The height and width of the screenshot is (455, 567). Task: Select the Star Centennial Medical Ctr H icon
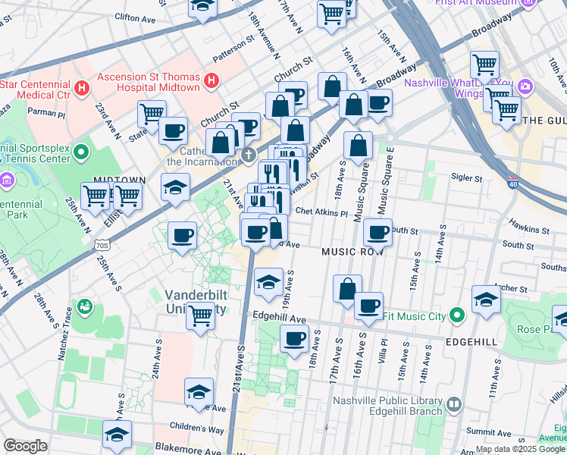[x=82, y=89]
